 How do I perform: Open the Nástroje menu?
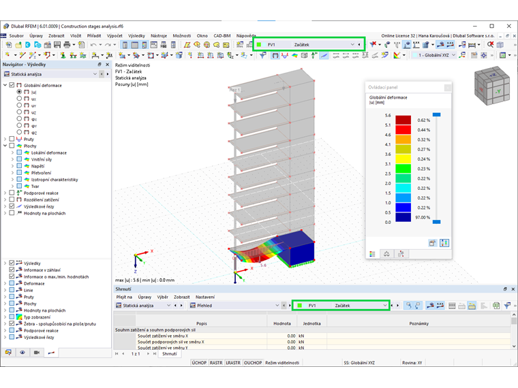pyautogui.click(x=159, y=35)
